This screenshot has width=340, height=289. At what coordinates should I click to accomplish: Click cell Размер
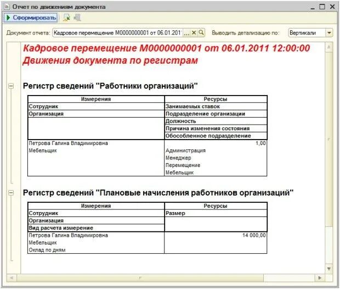pos(216,213)
